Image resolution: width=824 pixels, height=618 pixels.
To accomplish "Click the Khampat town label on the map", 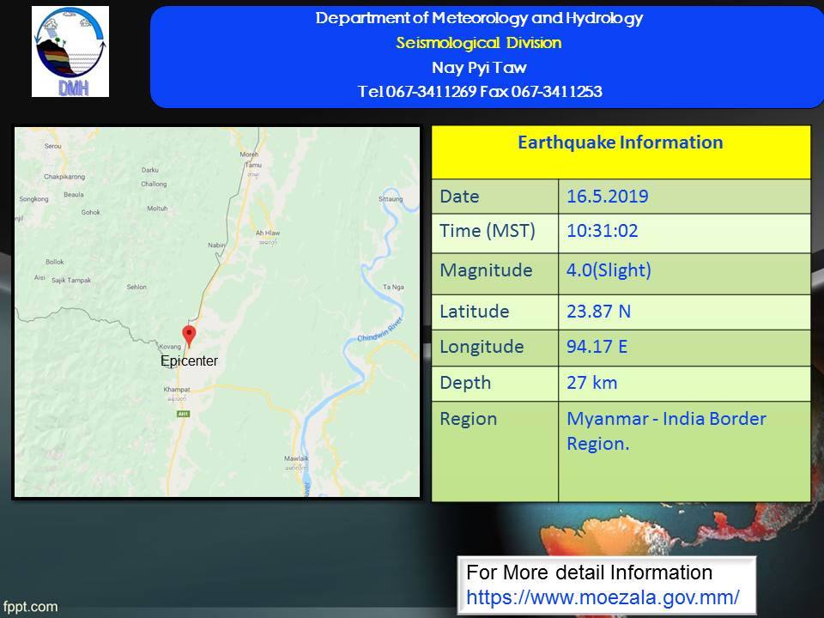I will click(x=175, y=391).
